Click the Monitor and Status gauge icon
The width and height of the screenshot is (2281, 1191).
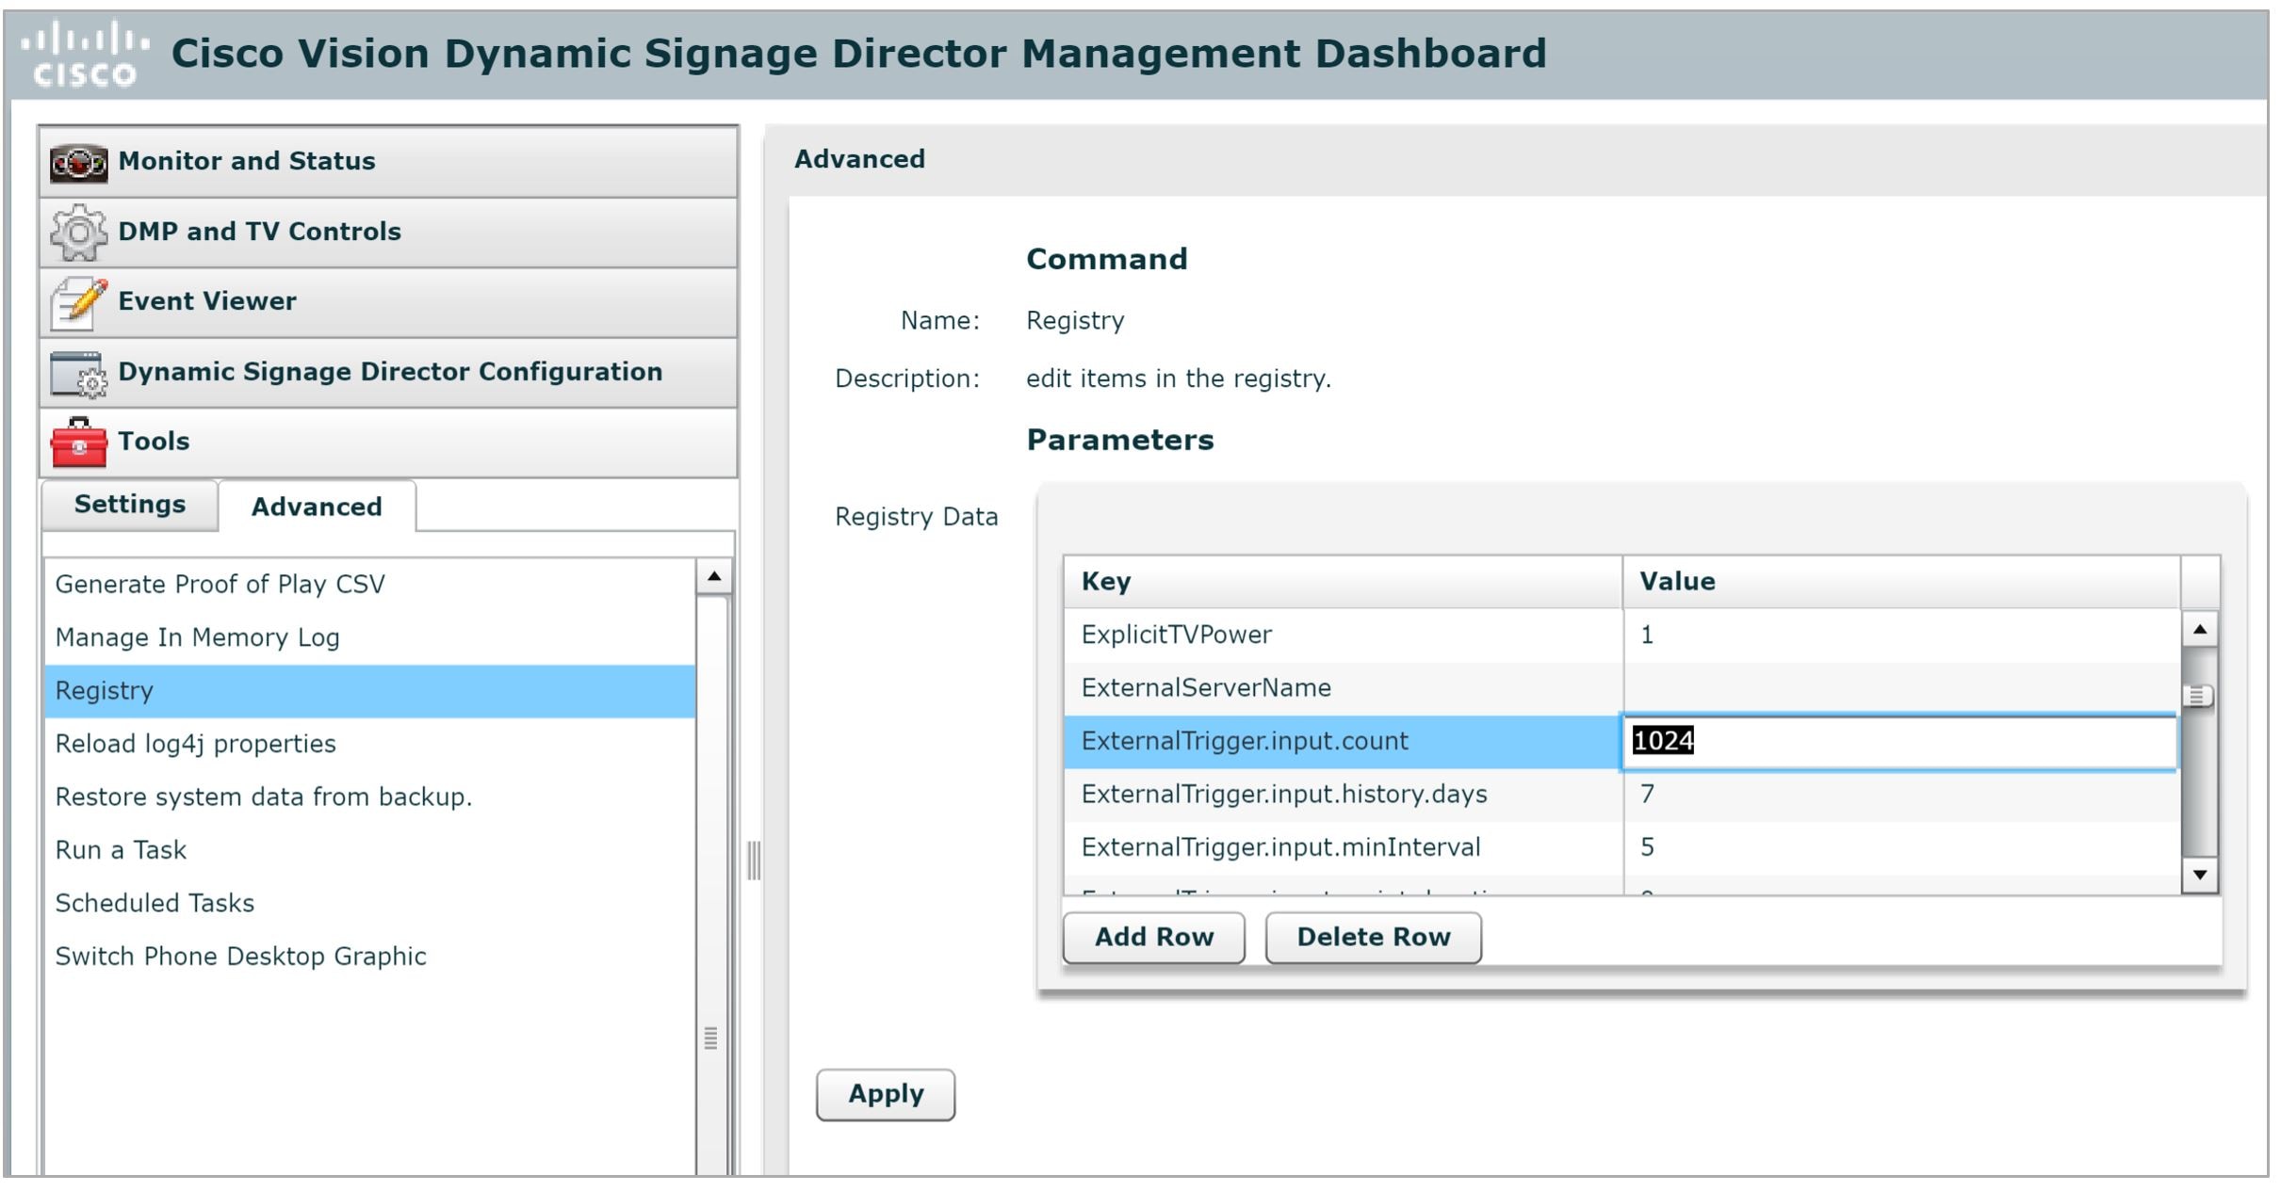click(x=78, y=163)
